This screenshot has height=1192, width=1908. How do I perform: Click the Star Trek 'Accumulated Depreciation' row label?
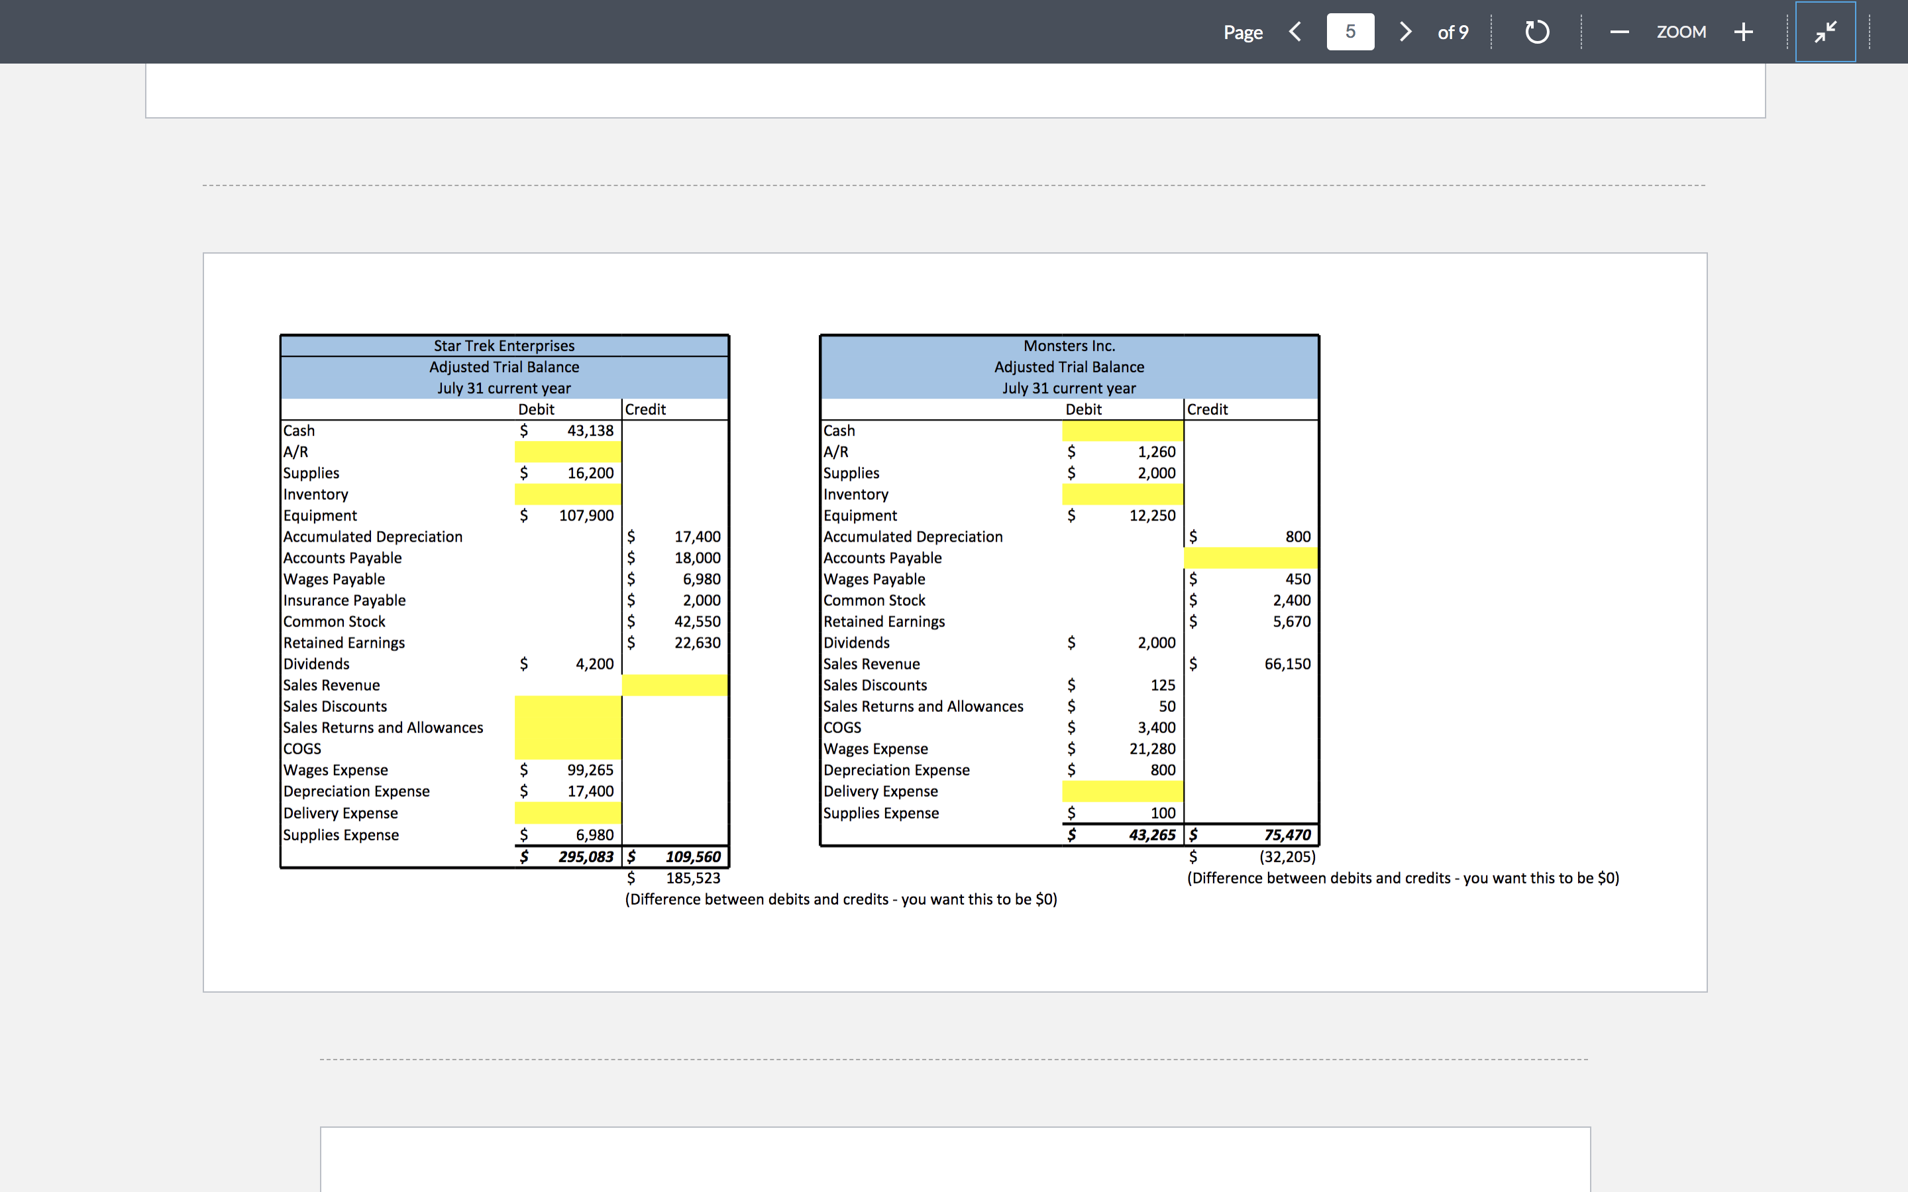[x=373, y=537]
